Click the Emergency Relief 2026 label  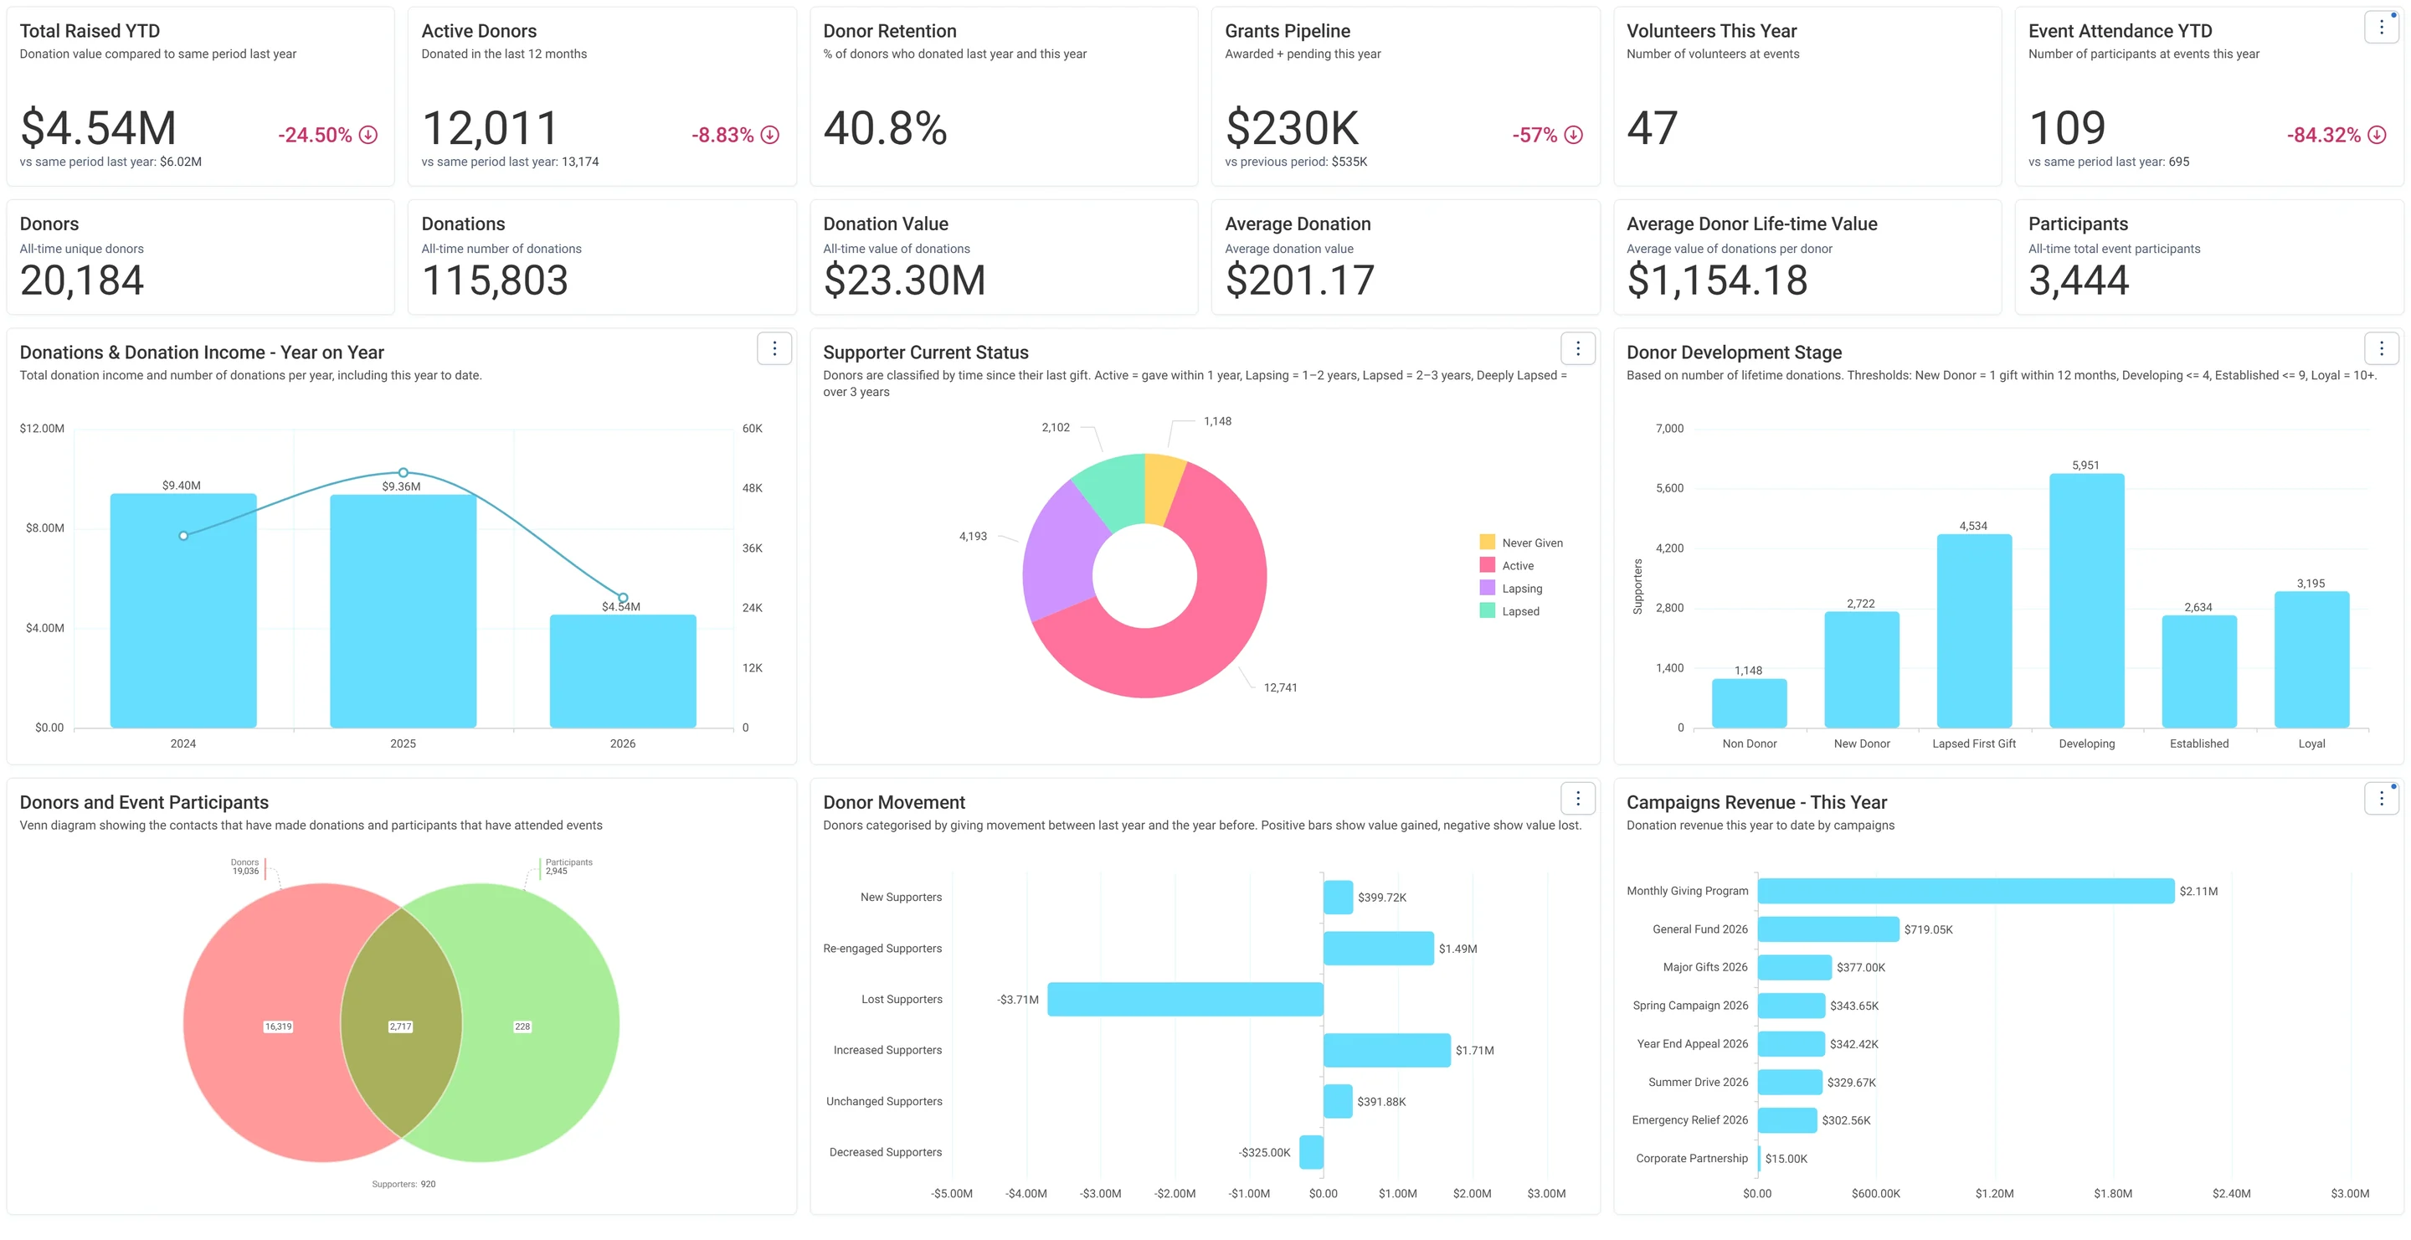click(1689, 1120)
